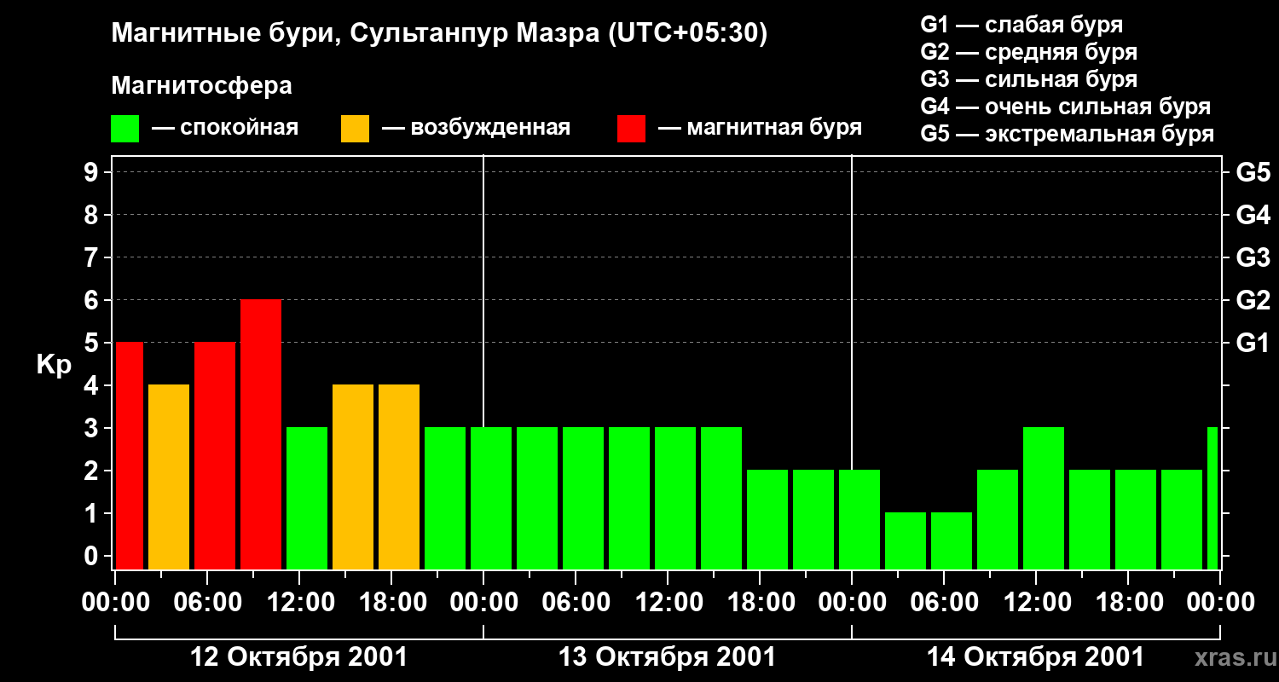Click the '— спокойная' legend label

tap(225, 129)
